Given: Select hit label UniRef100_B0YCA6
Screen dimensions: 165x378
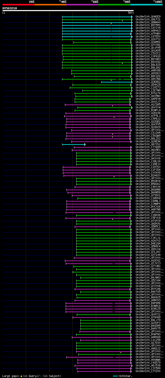Looking at the screenshot, I should pyautogui.click(x=148, y=289).
